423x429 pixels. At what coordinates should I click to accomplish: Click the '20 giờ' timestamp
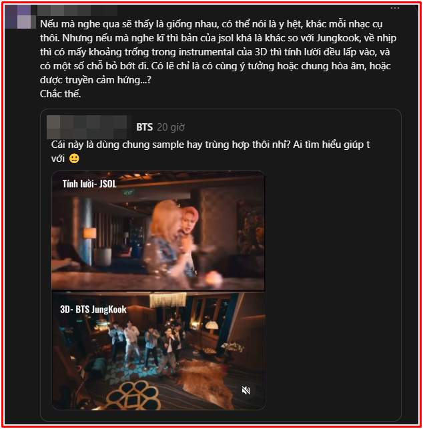(x=171, y=127)
